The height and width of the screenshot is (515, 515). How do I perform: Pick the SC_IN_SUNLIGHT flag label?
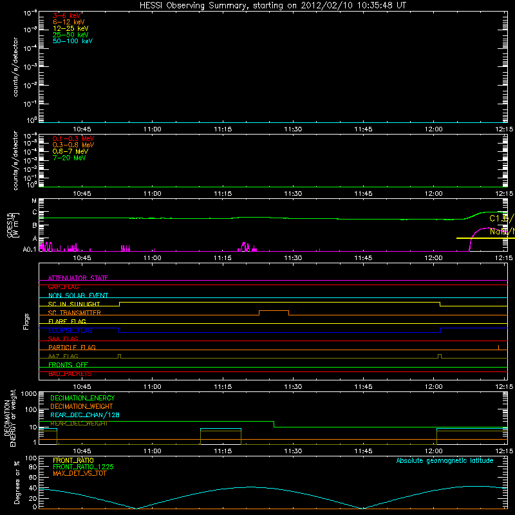[x=74, y=304]
